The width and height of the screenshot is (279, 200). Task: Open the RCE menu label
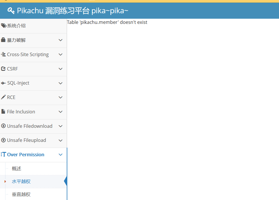tap(11, 98)
